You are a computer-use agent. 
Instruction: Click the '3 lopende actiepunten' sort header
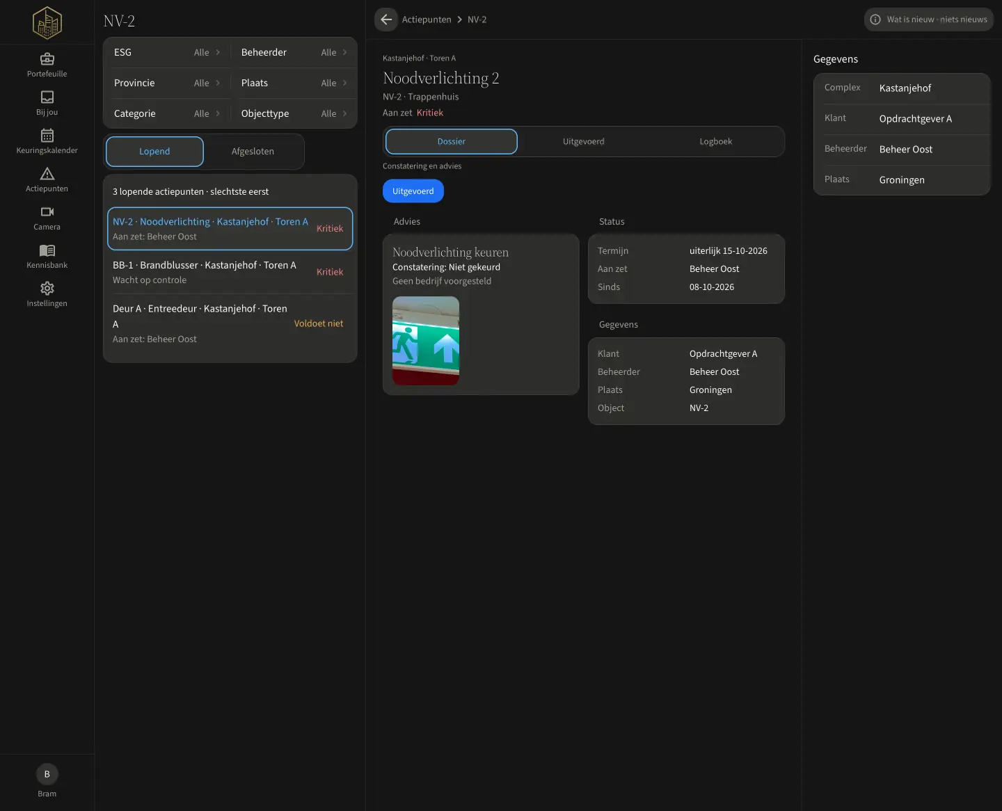(191, 192)
